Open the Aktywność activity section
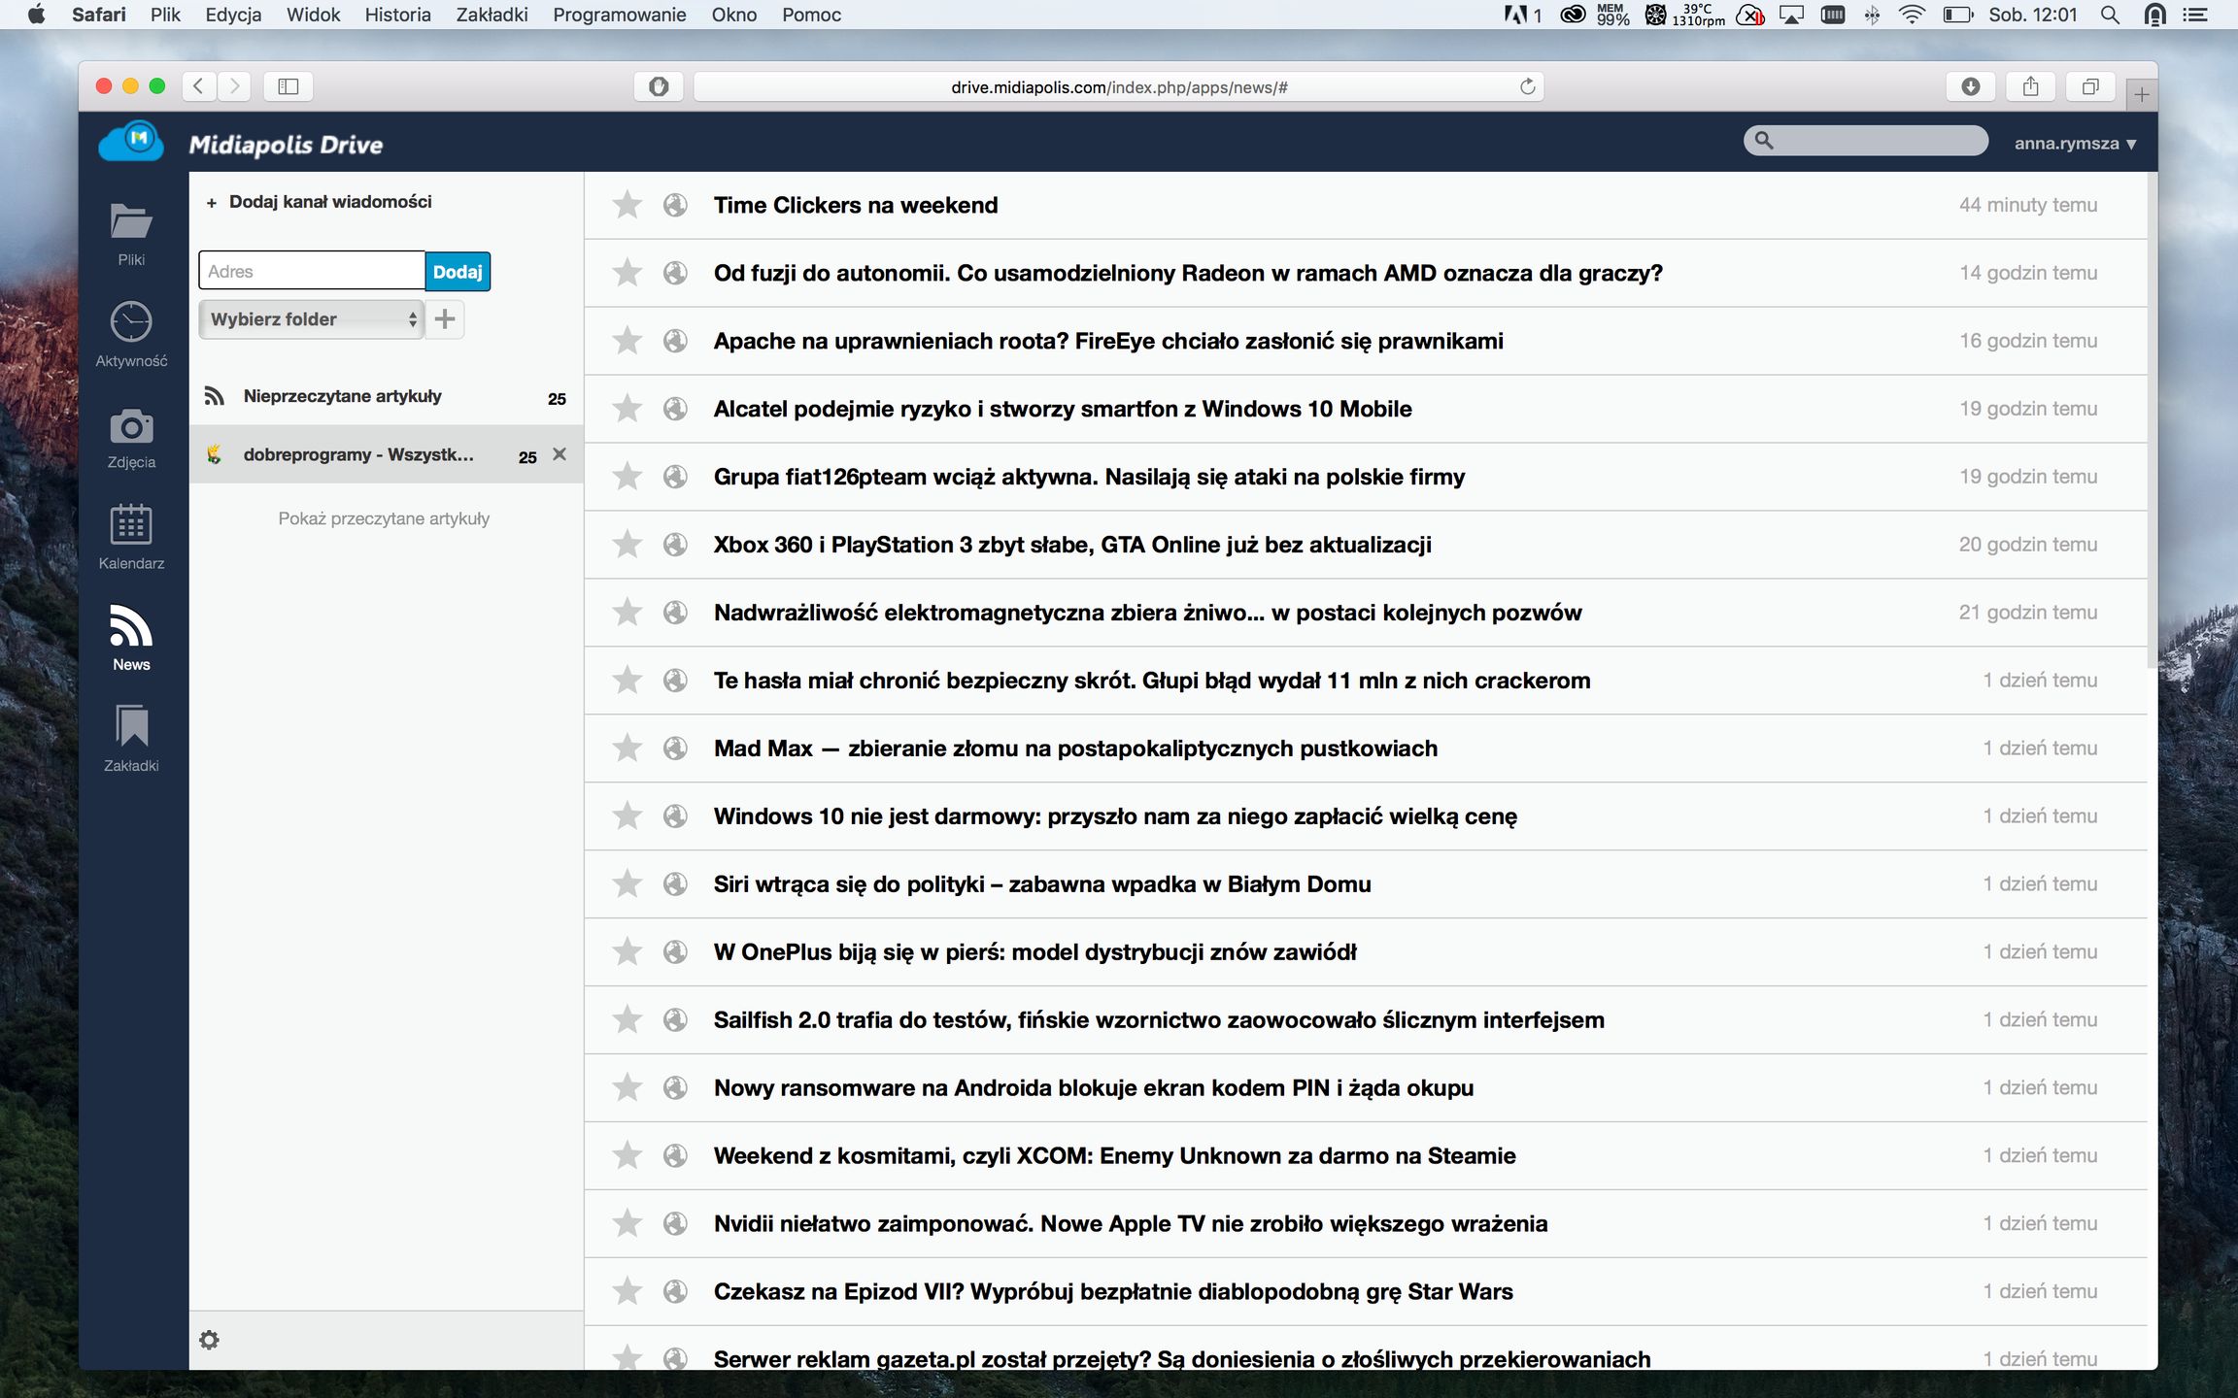 point(131,335)
